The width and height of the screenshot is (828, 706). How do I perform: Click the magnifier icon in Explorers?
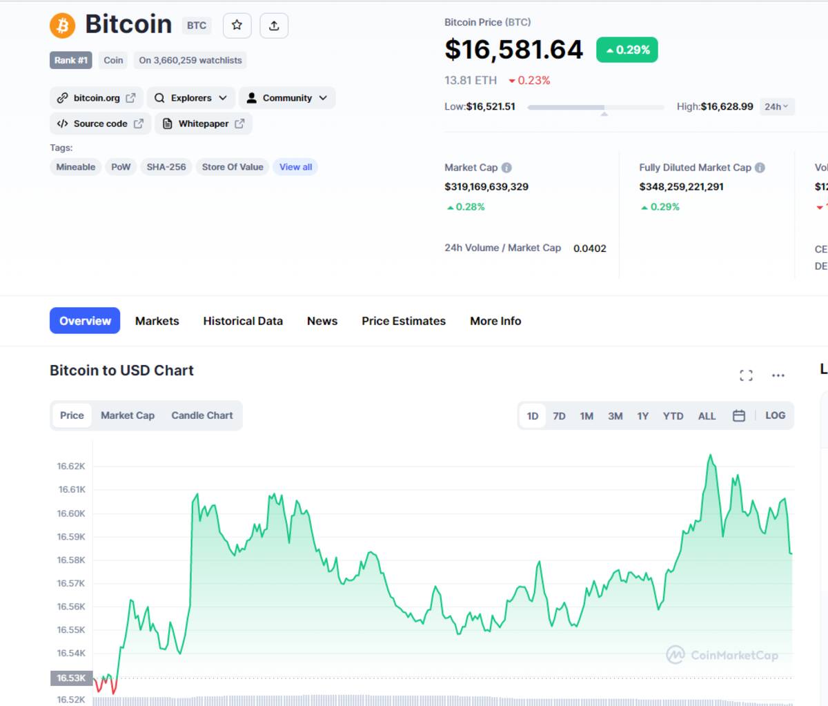[x=159, y=98]
